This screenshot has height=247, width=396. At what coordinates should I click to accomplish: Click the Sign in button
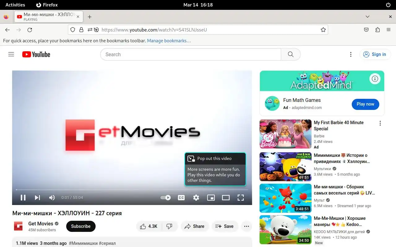coord(375,54)
